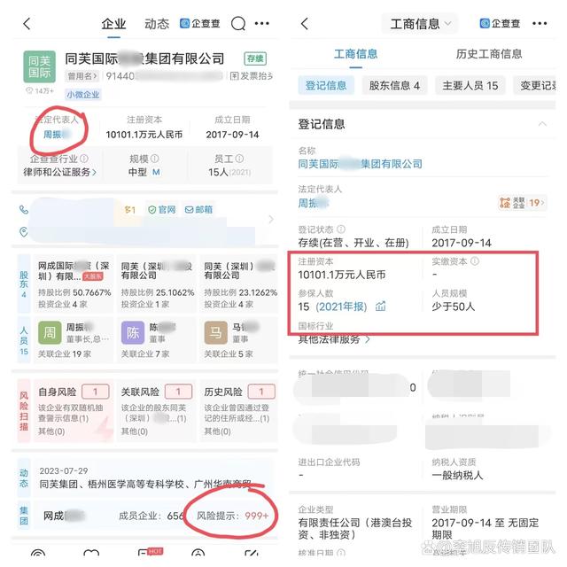Open shareholder card with 25.1062%
The image size is (567, 567).
157,284
